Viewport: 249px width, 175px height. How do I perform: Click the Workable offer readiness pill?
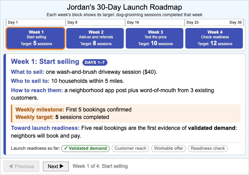click(168, 148)
